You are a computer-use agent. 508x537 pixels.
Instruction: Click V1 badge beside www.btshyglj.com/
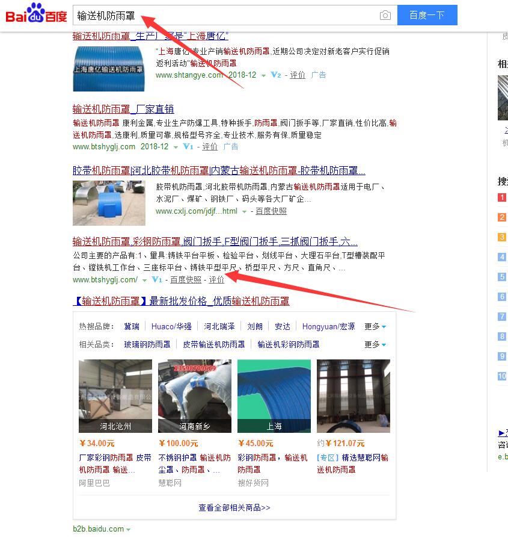pyautogui.click(x=157, y=279)
